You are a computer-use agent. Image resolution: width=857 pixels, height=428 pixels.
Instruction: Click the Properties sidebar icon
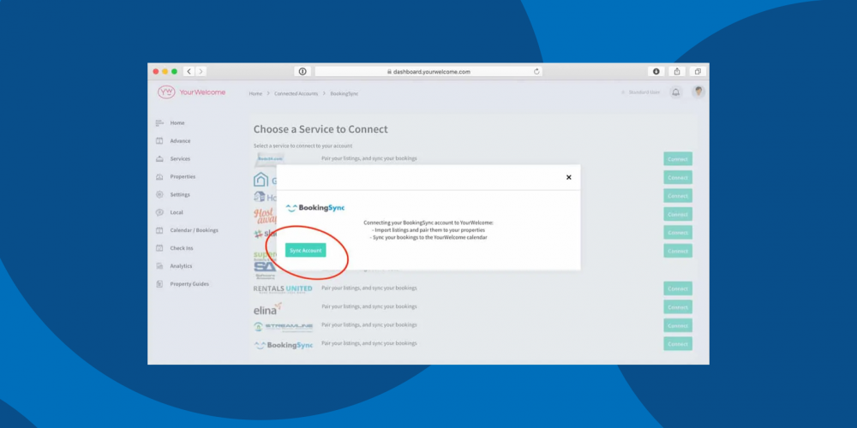pos(159,177)
